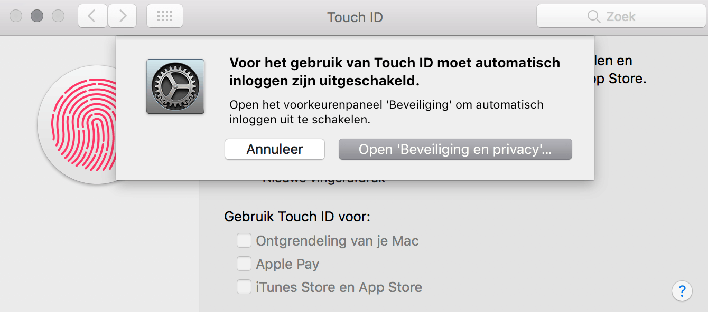Enable 'Ontgrendeling van je Mac' checkbox
This screenshot has height=312, width=708.
pyautogui.click(x=244, y=241)
